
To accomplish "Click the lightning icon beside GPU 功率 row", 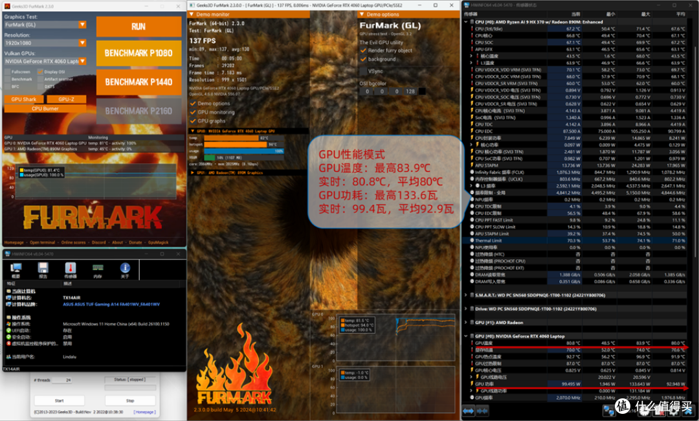I will tap(472, 383).
